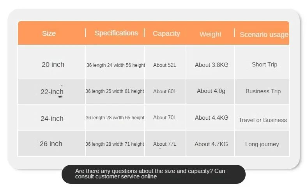Select the 26 inch size cell

51,144
